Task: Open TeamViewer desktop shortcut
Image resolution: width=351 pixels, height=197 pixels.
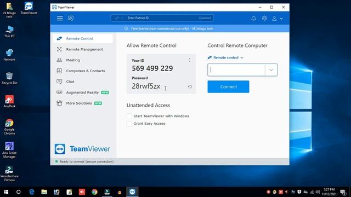Action: click(x=29, y=8)
